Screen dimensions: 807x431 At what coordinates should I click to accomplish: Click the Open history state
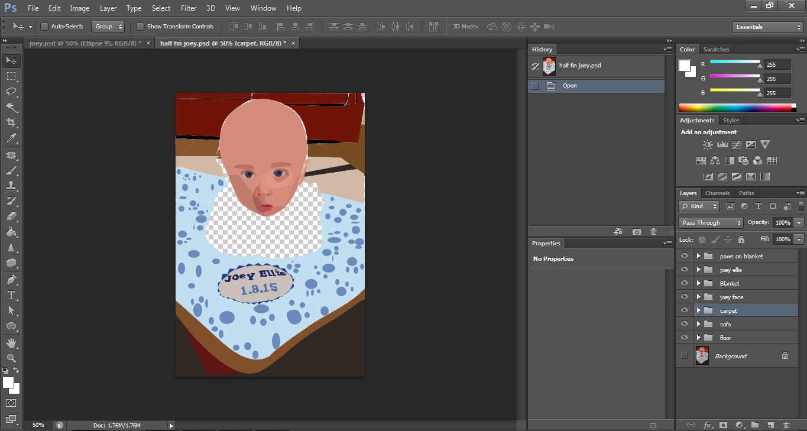tap(569, 86)
